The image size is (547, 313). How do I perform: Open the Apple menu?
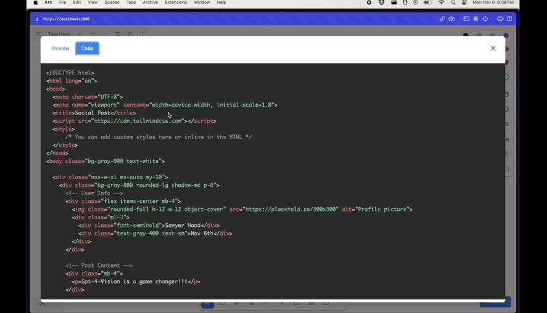pos(36,3)
